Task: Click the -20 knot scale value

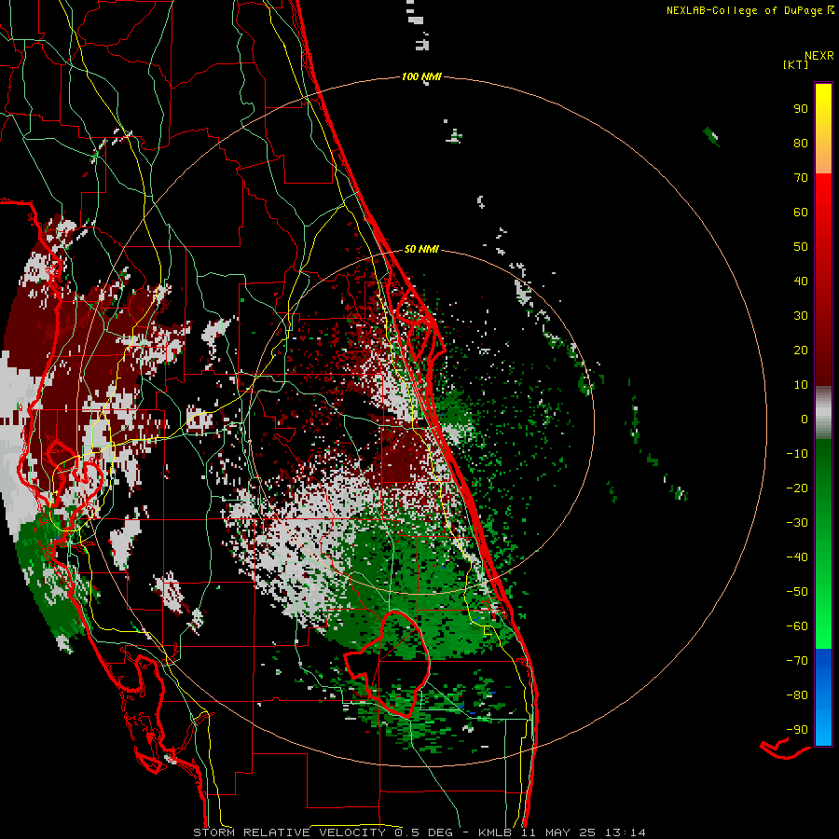Action: click(x=797, y=488)
